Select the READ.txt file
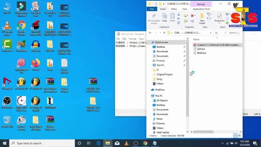261x147 pixels. click(x=201, y=53)
